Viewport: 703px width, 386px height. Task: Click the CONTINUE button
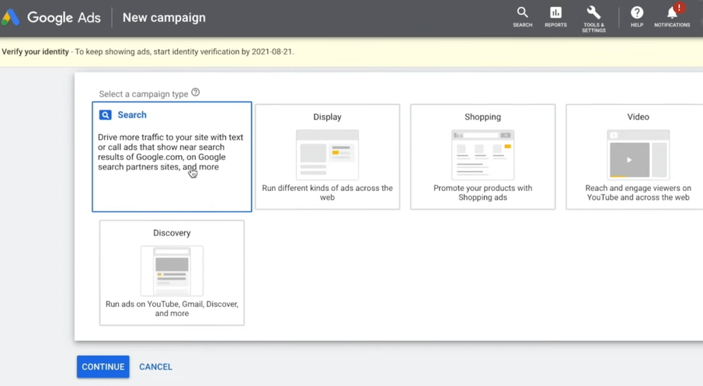[103, 367]
